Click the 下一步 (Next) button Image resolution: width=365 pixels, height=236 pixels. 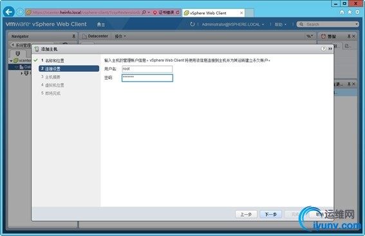(270, 214)
